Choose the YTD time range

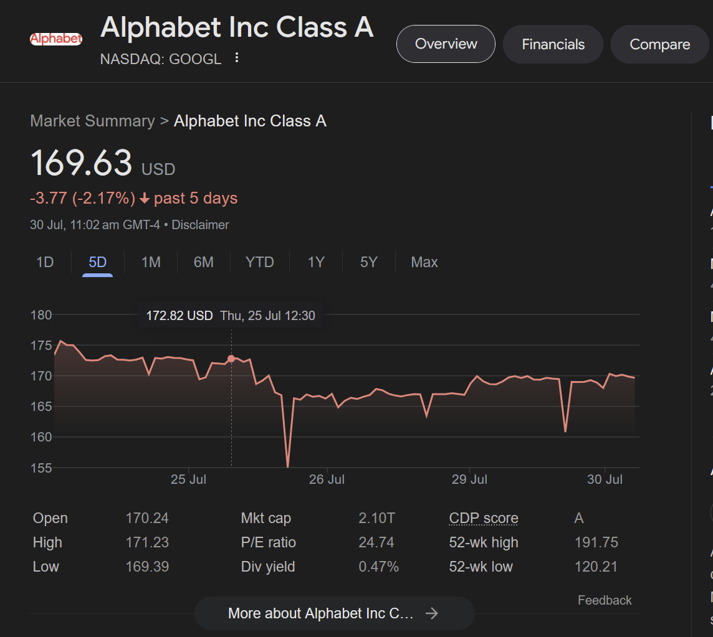(260, 262)
